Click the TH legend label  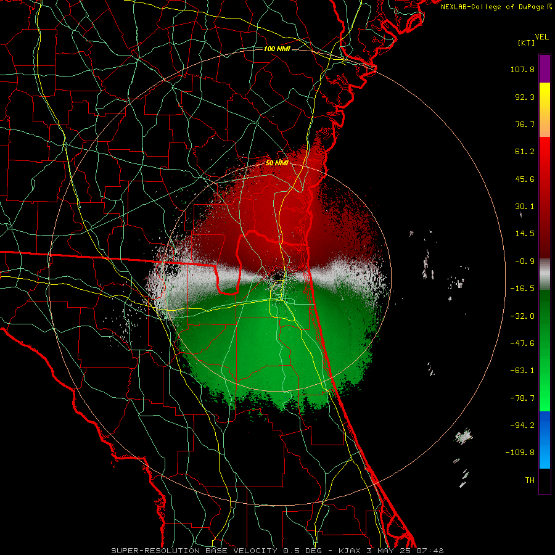530,480
